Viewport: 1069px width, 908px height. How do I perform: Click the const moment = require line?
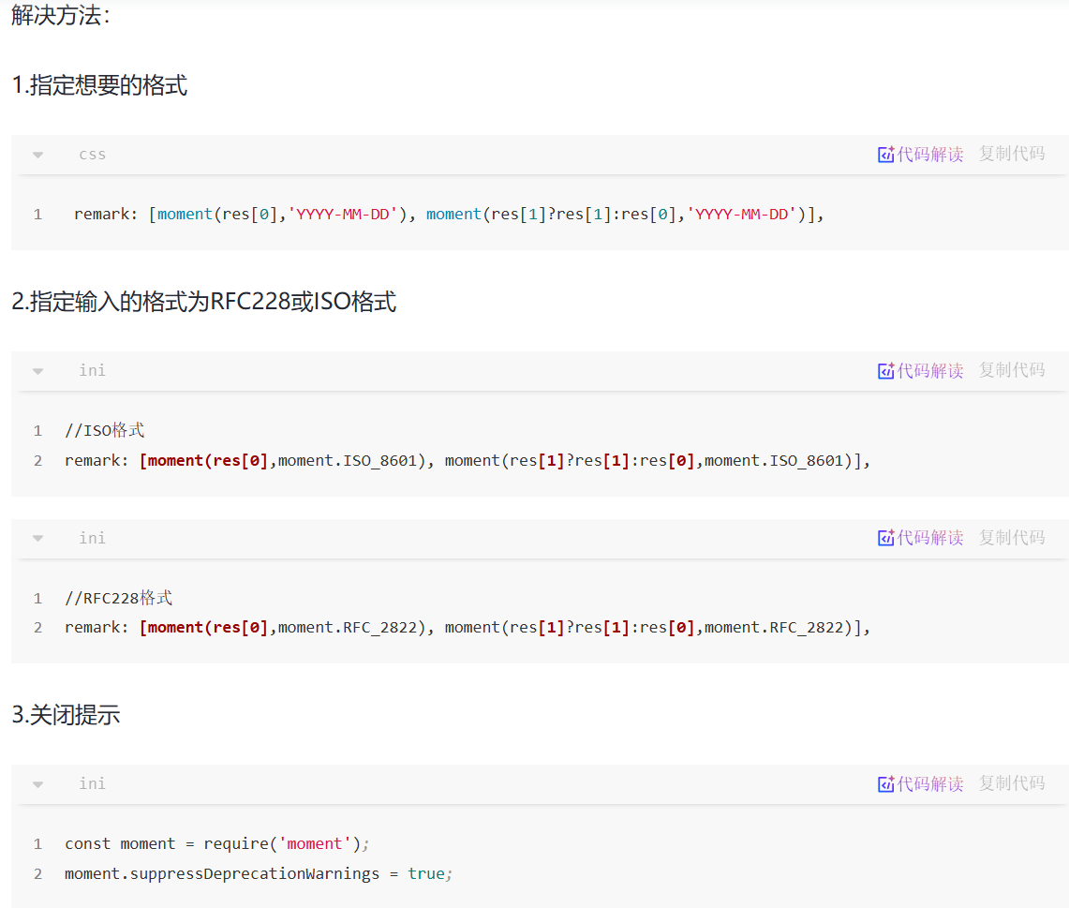pos(216,844)
